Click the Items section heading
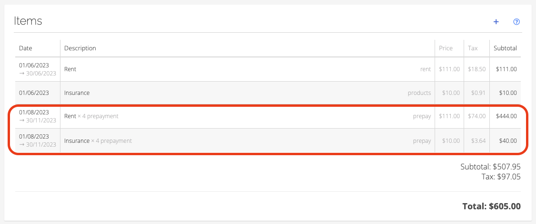 (28, 21)
